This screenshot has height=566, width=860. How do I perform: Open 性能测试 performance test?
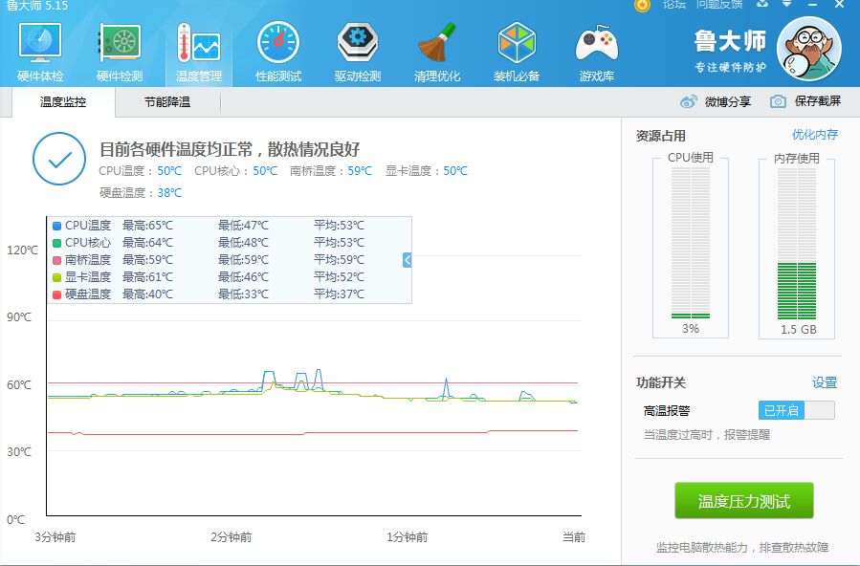point(278,53)
